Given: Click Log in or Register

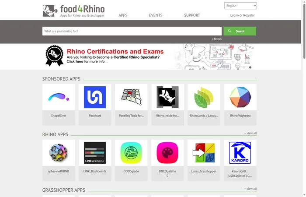Looking at the screenshot, I should coord(242,15).
